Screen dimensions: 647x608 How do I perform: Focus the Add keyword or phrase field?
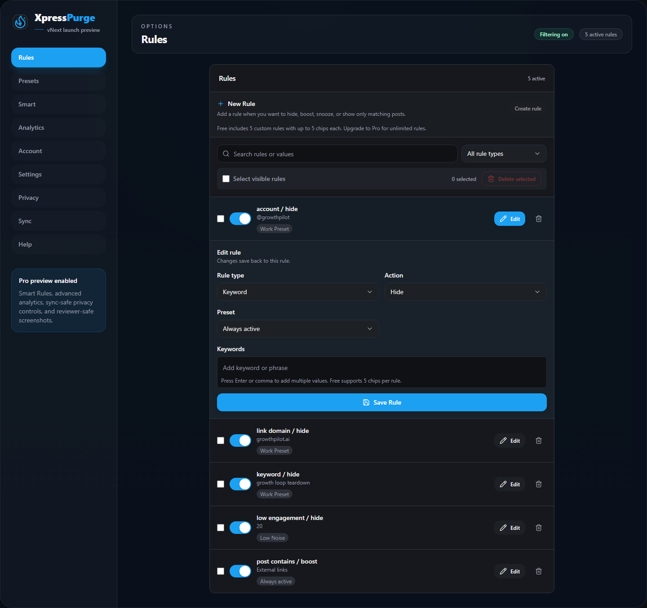coord(382,368)
